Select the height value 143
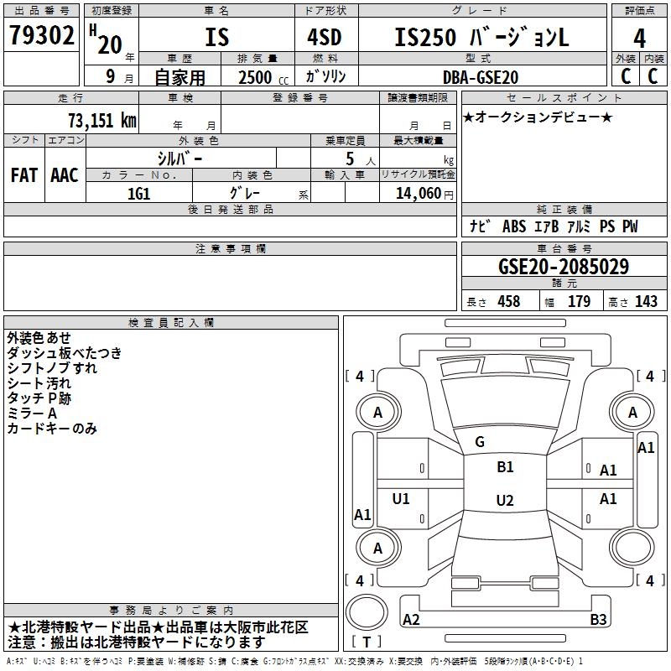671x671 pixels. coord(646,301)
